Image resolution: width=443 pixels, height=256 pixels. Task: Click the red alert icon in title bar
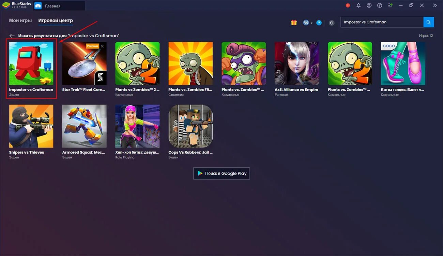coord(348,5)
